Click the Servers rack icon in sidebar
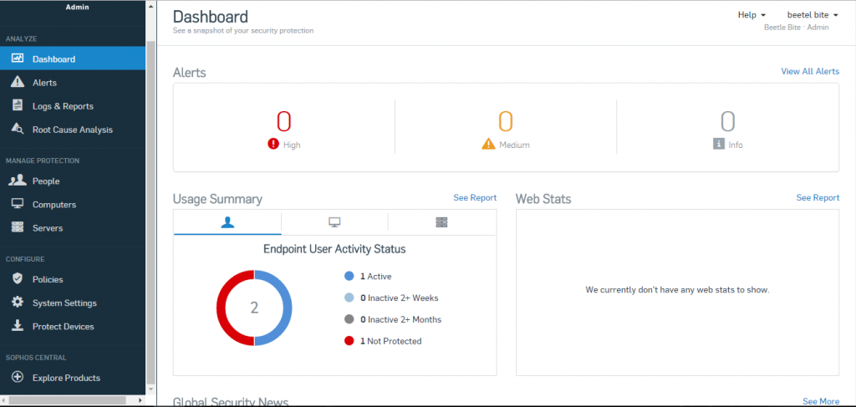 [x=18, y=227]
